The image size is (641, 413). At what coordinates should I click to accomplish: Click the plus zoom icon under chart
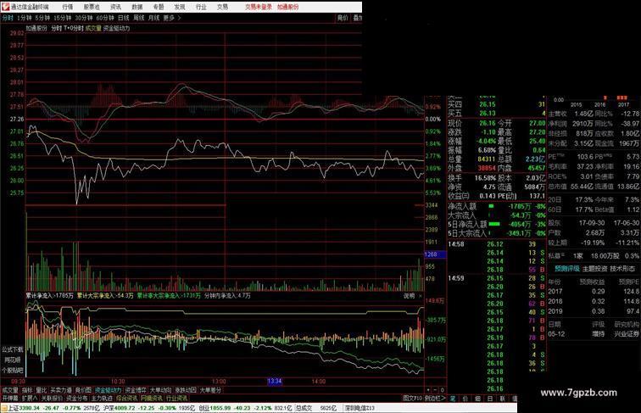click(x=428, y=390)
